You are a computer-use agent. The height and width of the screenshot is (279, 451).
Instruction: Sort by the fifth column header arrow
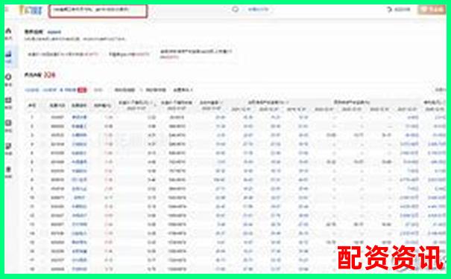tap(155, 104)
